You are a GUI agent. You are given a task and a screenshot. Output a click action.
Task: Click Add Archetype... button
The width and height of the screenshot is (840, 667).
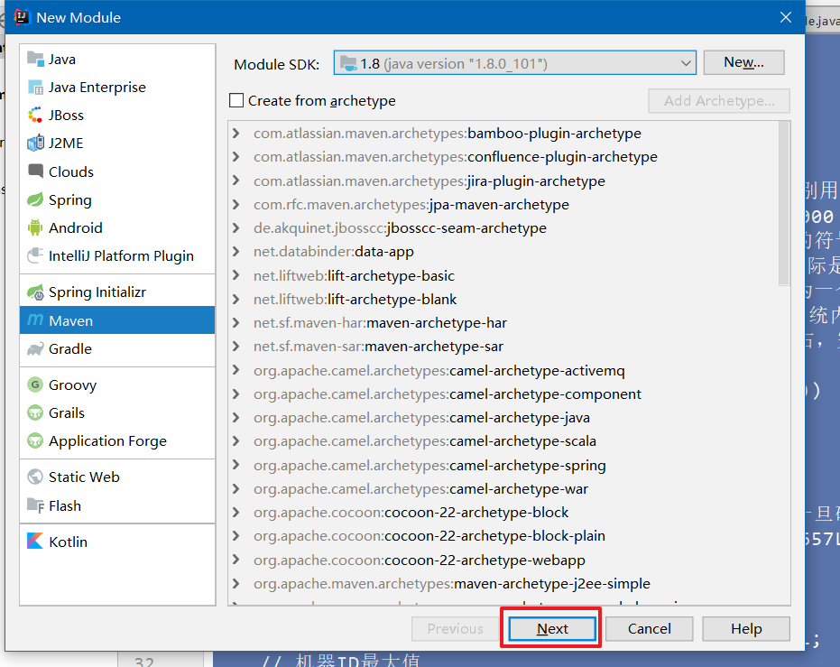[x=719, y=101]
